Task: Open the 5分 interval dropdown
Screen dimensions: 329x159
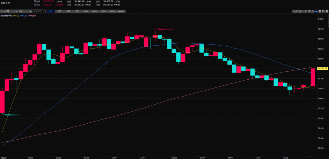Action: point(24,11)
